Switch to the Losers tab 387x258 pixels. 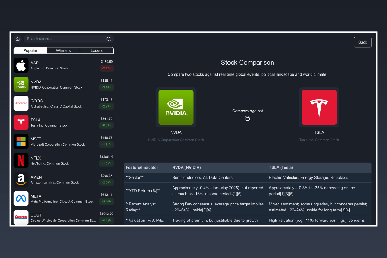(97, 50)
